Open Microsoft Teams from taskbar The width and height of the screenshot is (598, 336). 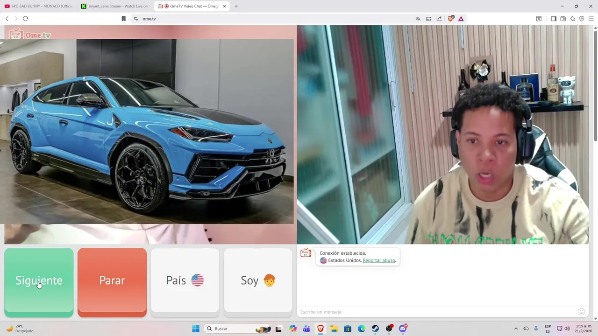coord(306,329)
